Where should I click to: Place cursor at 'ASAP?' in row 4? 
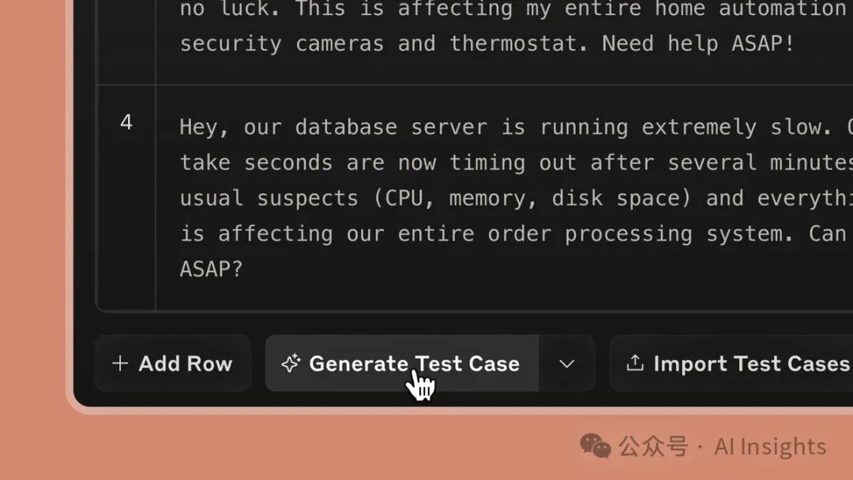(211, 269)
